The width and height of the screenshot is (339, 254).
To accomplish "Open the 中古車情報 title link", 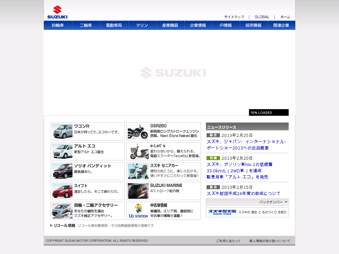I will pos(159,205).
